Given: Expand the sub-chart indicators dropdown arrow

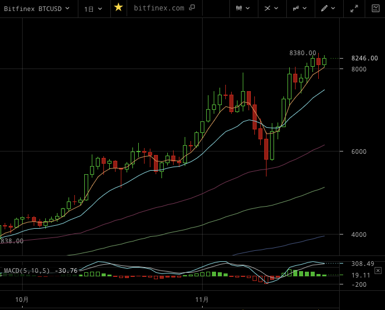Looking at the screenshot, I should pos(305,8).
